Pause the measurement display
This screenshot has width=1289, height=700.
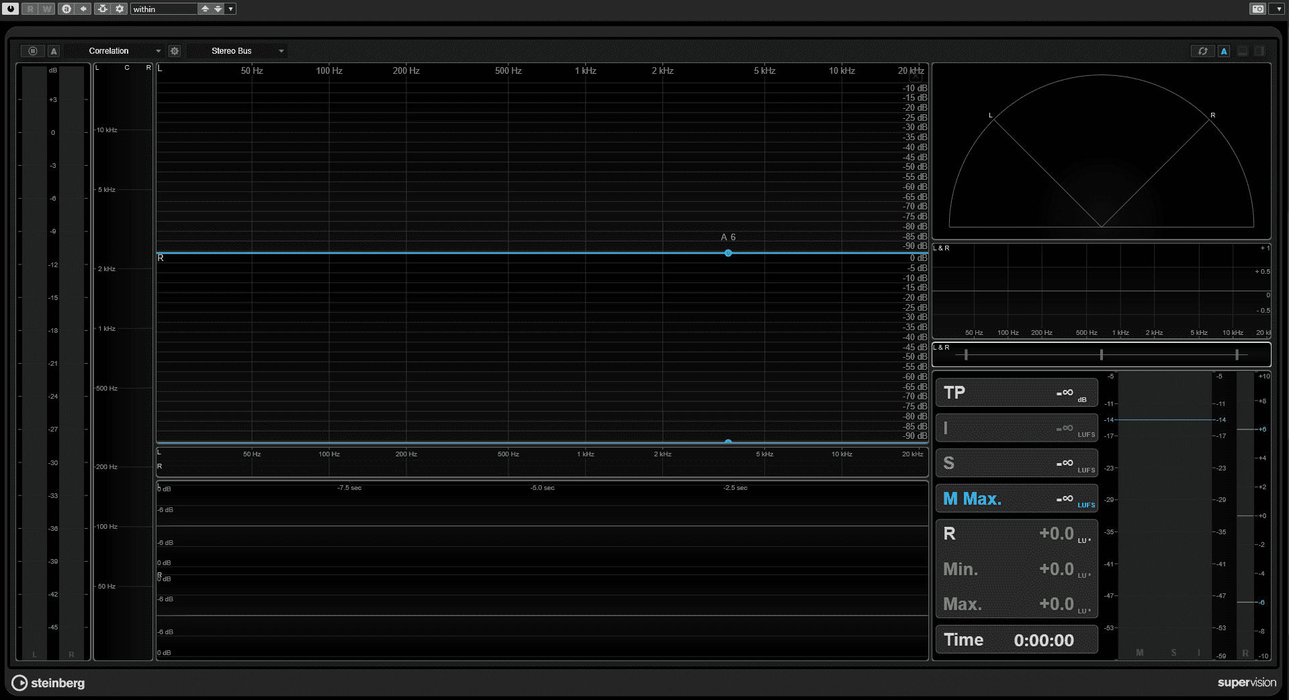(32, 51)
